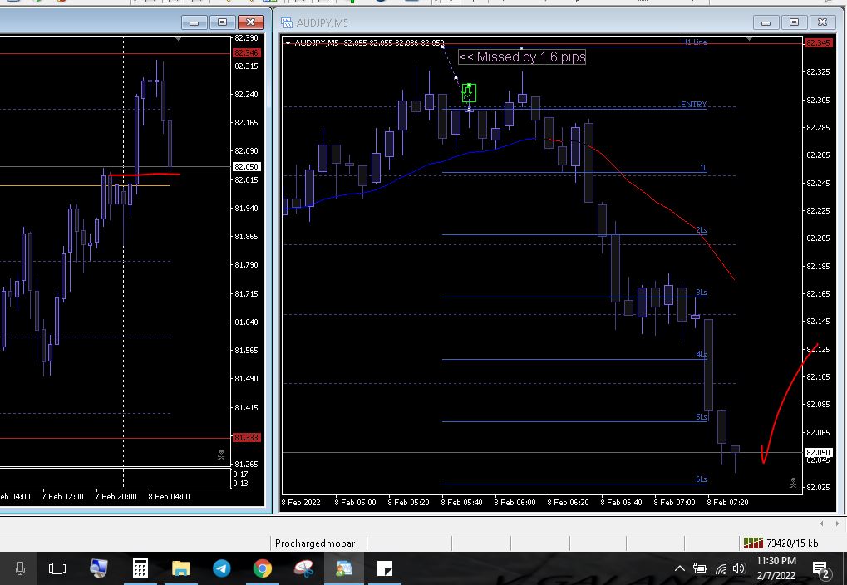Select the '4Ls' level line label

click(702, 355)
